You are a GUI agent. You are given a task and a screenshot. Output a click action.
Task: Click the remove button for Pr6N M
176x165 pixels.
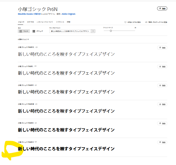tap(162, 104)
